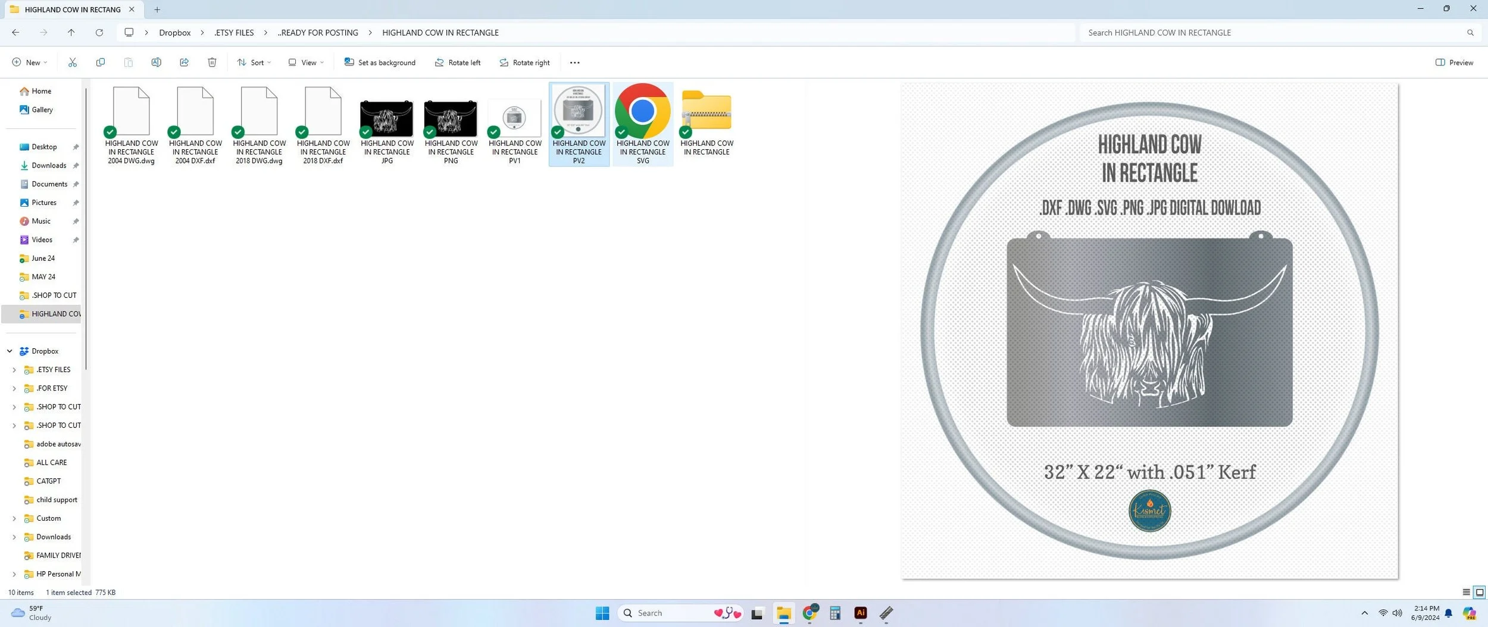Click the taskbar Search box
1488x627 pixels.
click(x=680, y=613)
